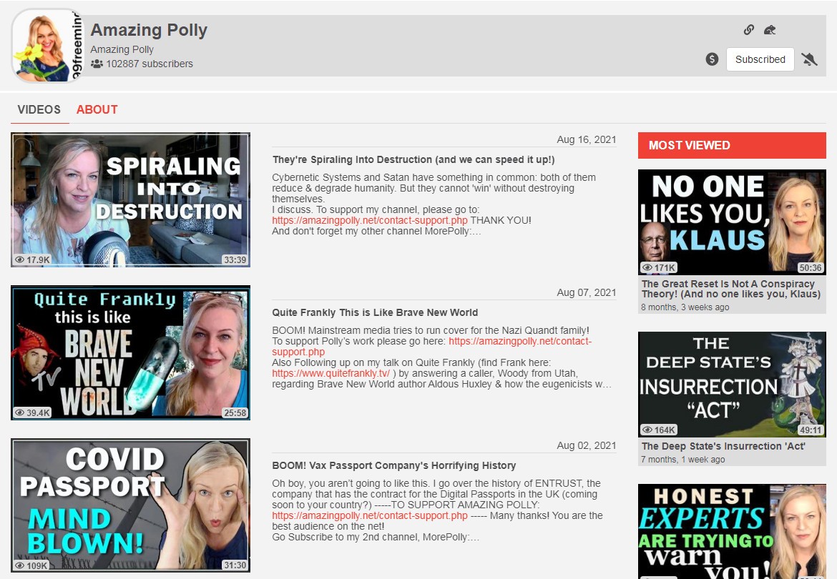Click the Amazing Polly channel avatar
837x579 pixels.
[47, 46]
